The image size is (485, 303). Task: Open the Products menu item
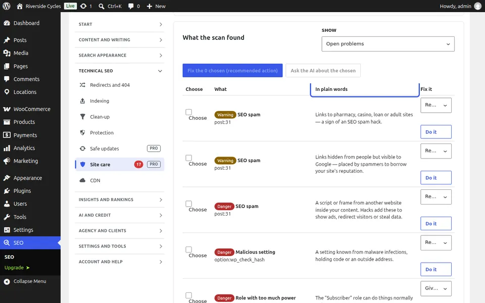coord(30,122)
